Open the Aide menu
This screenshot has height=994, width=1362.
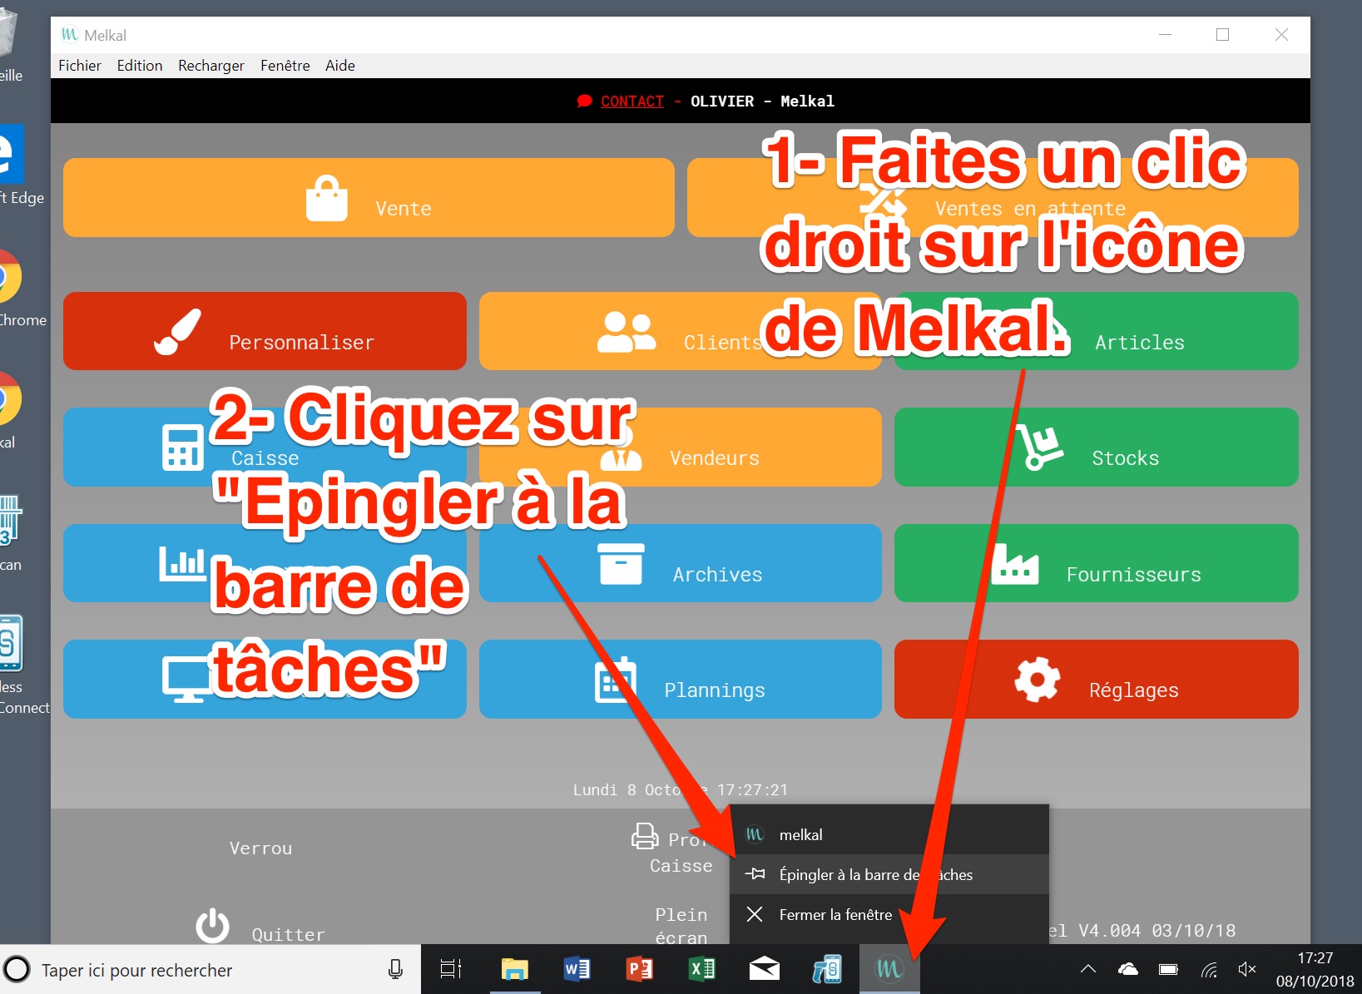[340, 66]
